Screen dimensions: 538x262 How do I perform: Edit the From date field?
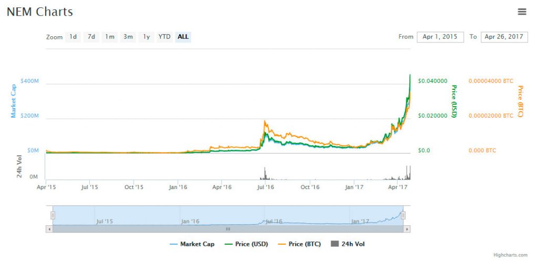(440, 37)
